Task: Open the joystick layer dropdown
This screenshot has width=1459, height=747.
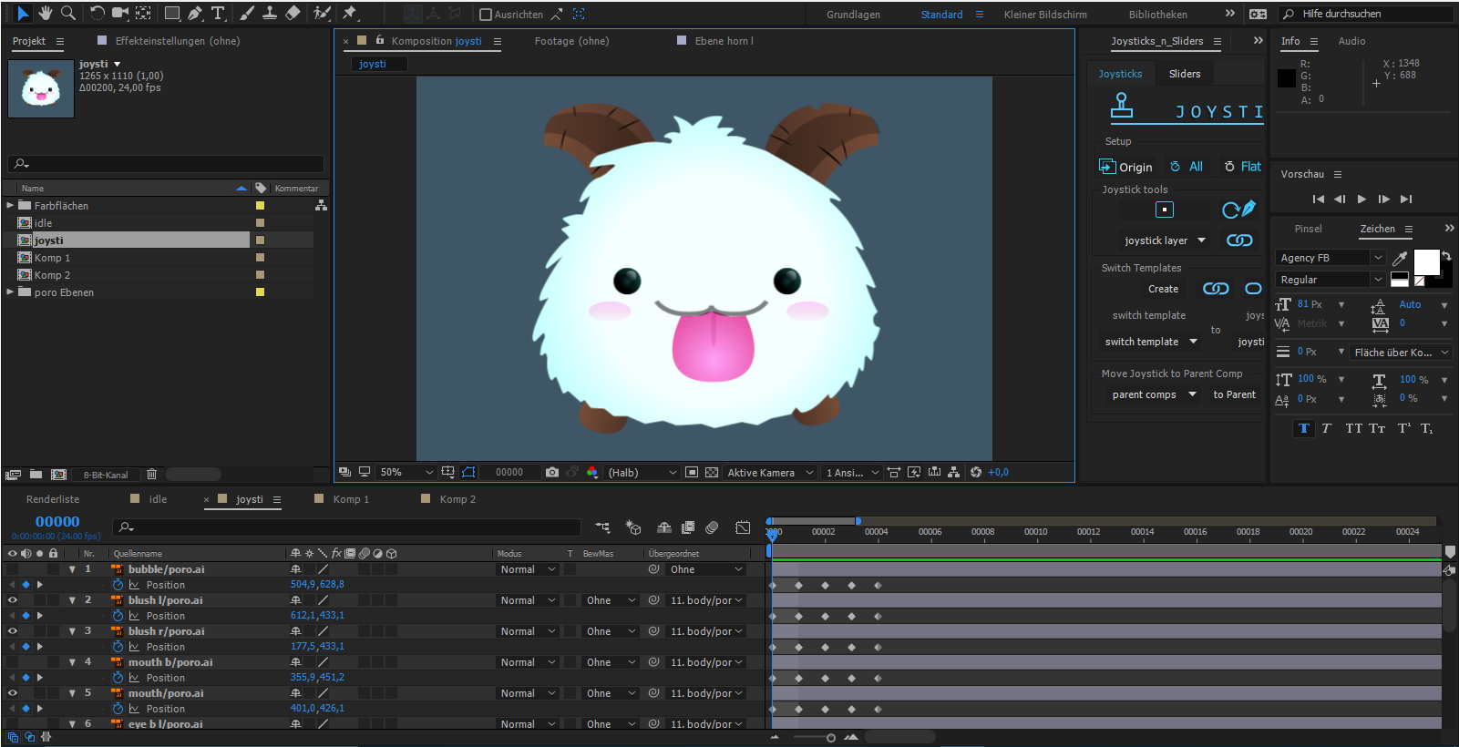Action: (x=1165, y=240)
